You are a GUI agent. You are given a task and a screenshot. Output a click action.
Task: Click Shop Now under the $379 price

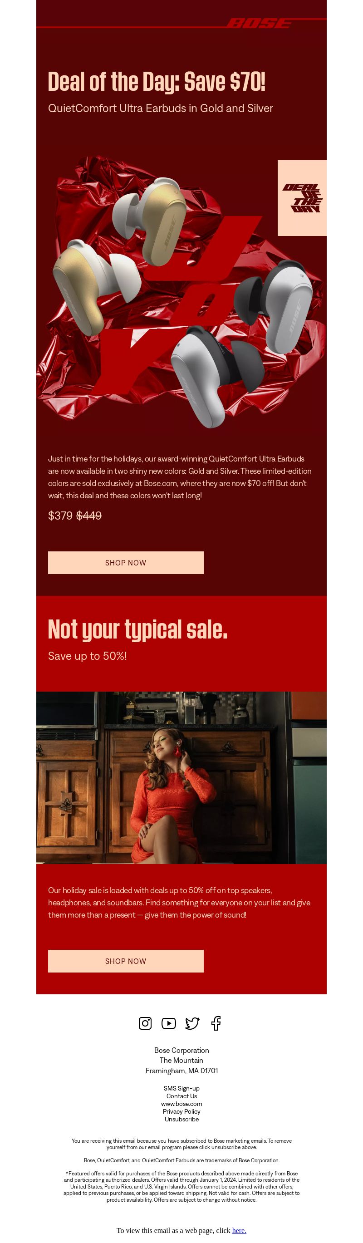[x=126, y=563]
